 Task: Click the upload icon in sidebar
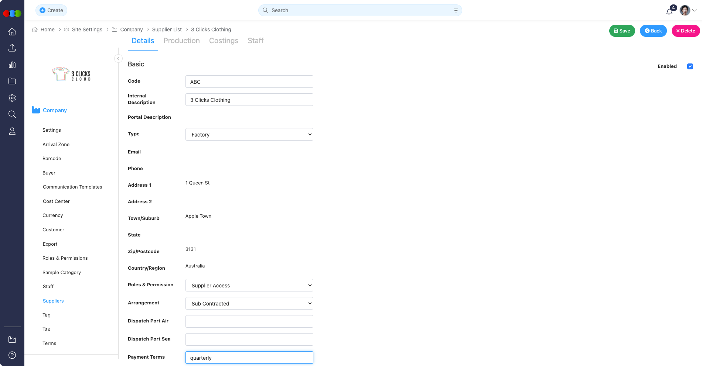[12, 48]
